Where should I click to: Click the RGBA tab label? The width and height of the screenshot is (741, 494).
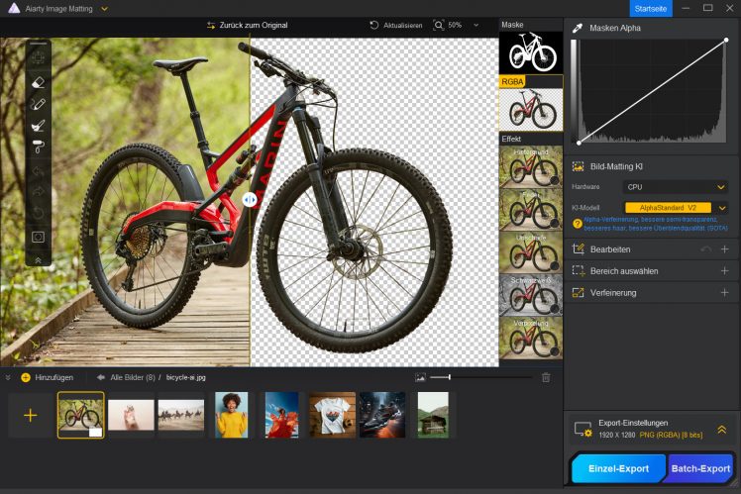pyautogui.click(x=512, y=82)
